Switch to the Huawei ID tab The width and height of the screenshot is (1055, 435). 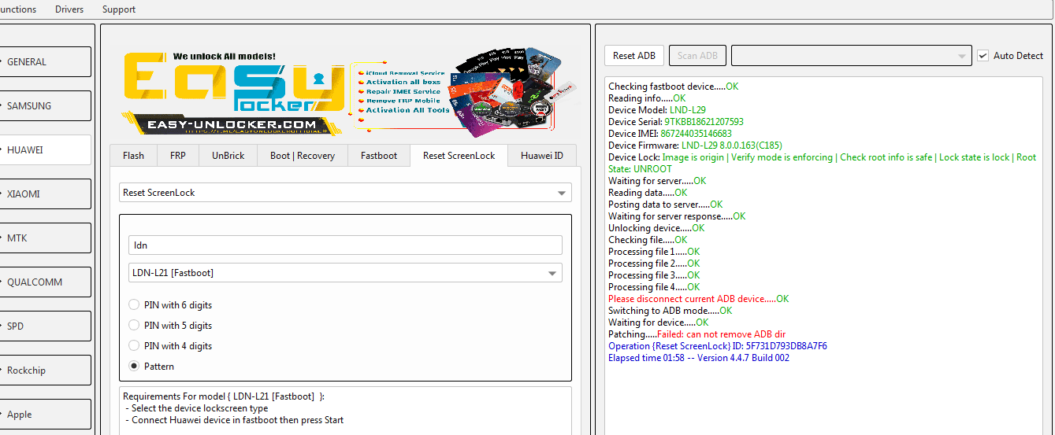(541, 156)
